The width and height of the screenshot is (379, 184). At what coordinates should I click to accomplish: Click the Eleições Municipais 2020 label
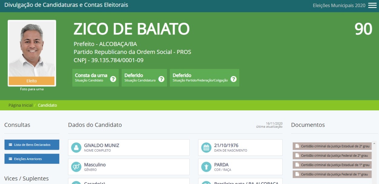tap(339, 5)
